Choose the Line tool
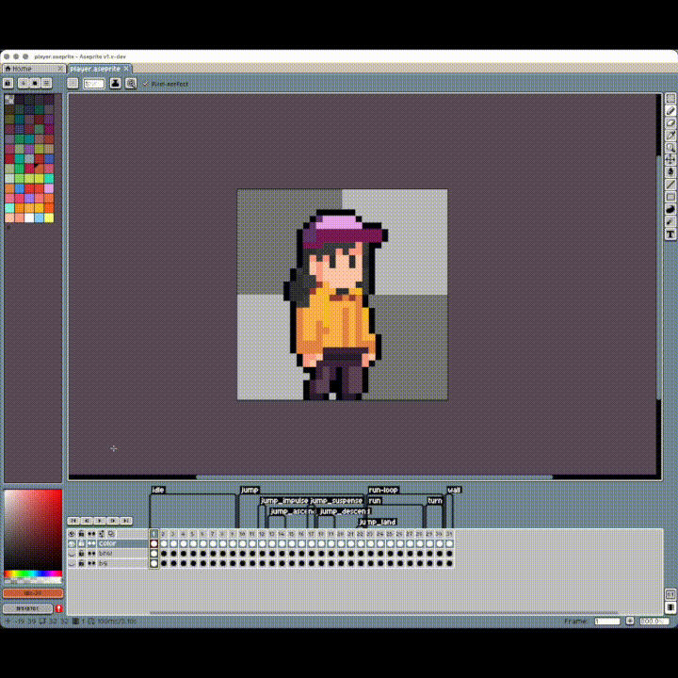 [670, 185]
